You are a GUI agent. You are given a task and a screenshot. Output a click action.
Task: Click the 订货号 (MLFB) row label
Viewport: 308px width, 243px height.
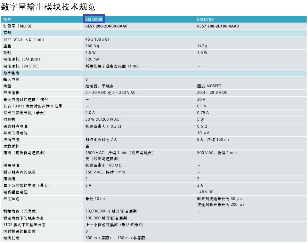17,26
